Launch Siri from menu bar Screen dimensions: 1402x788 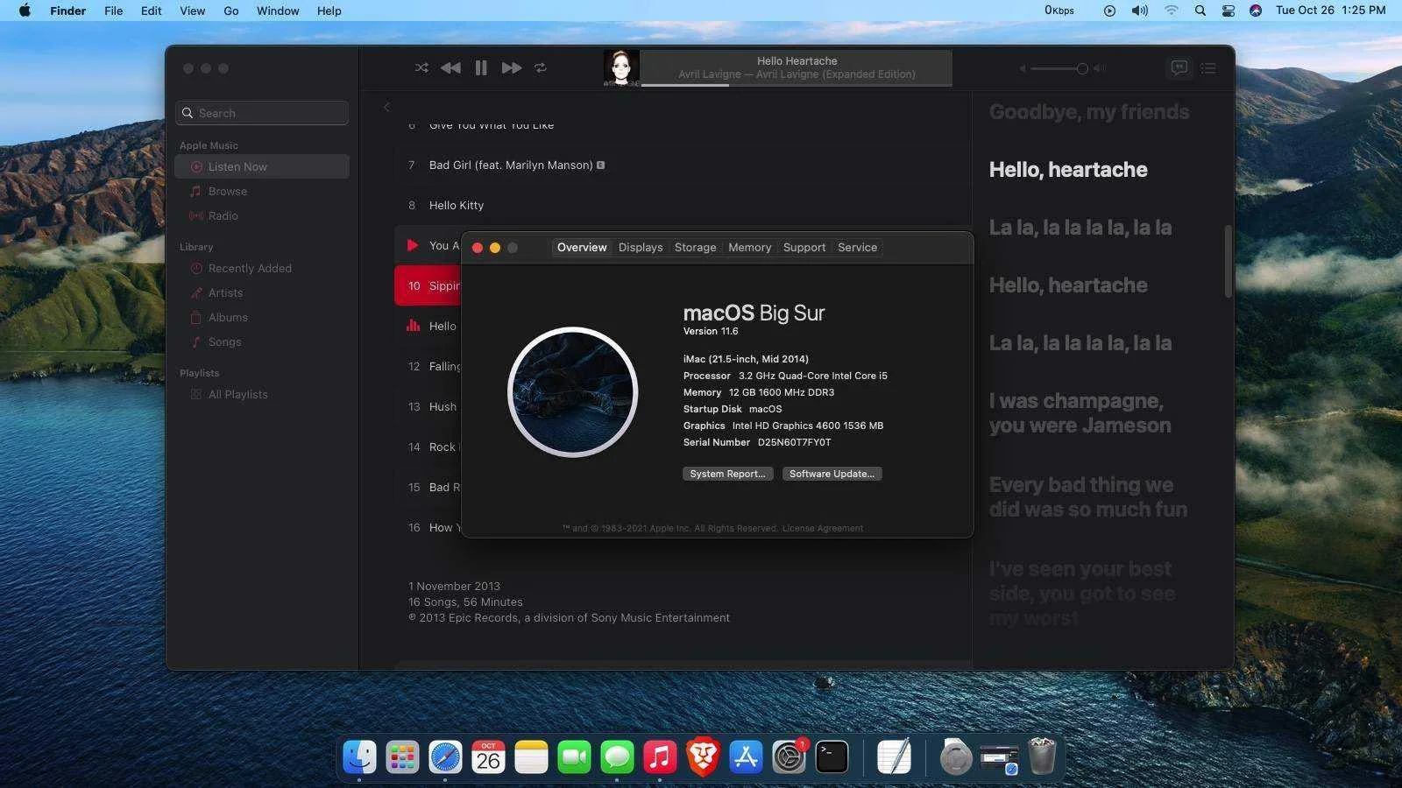point(1256,11)
